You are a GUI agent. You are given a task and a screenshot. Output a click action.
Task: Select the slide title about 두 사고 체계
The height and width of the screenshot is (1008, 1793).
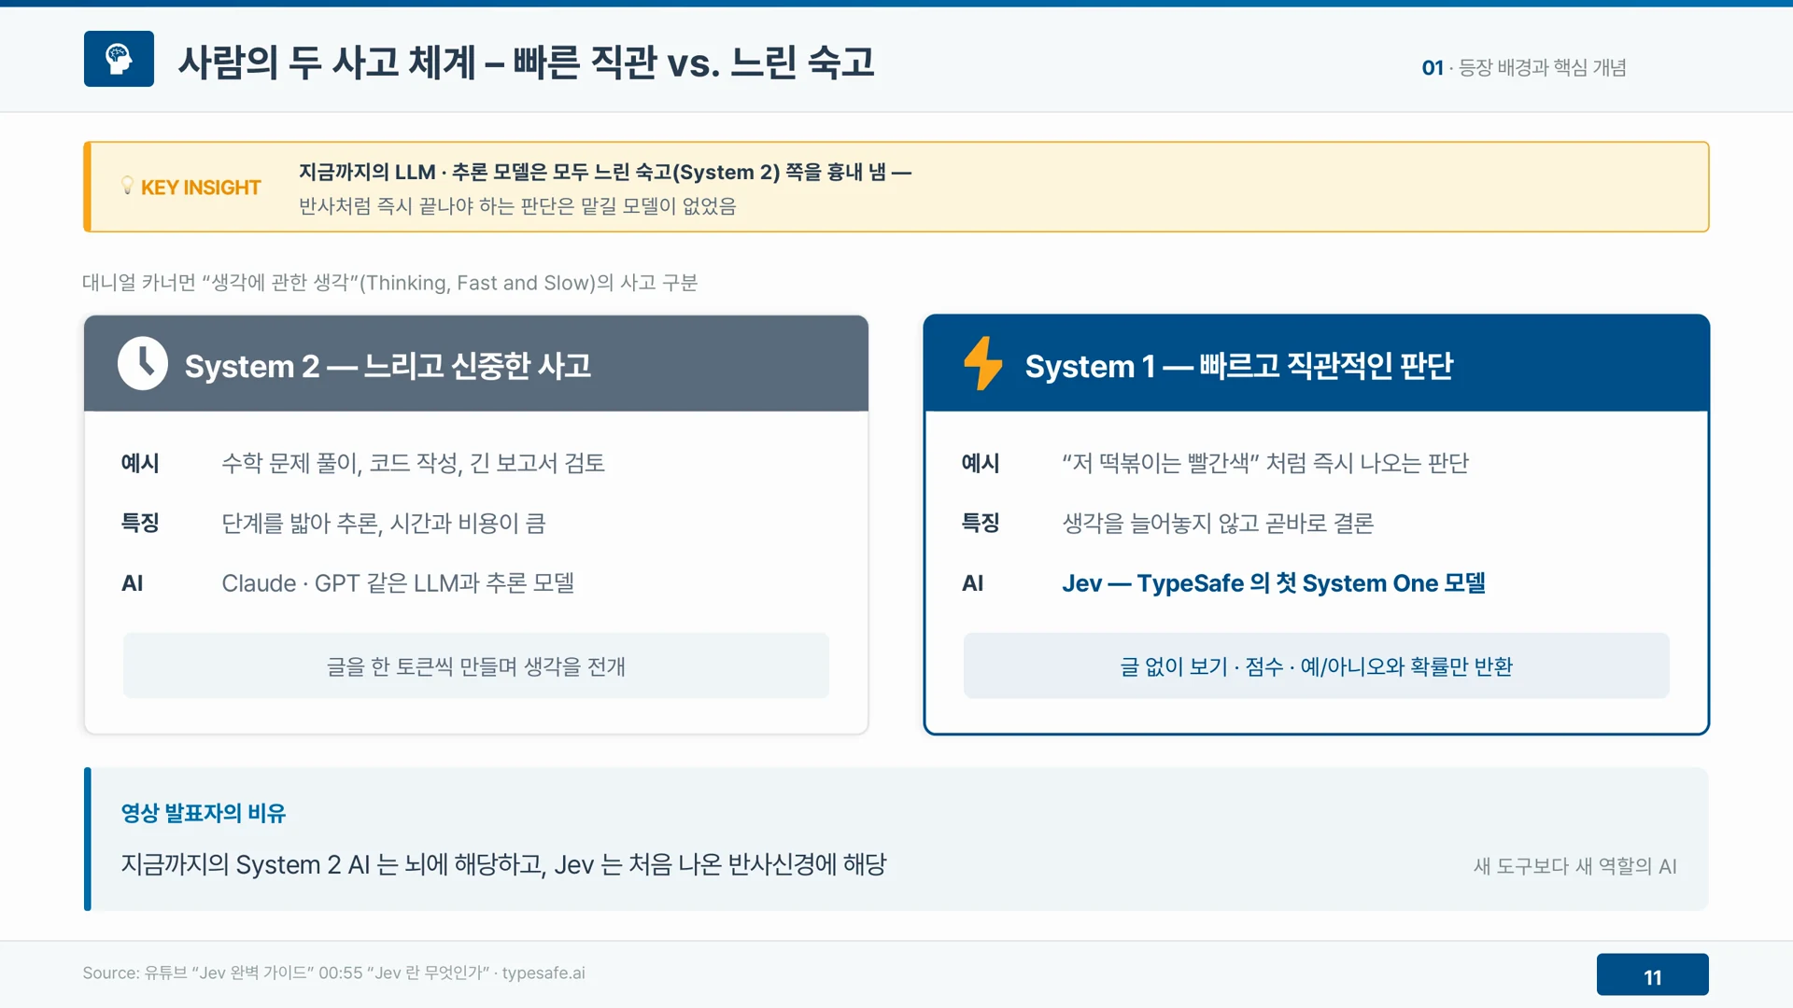click(x=526, y=63)
